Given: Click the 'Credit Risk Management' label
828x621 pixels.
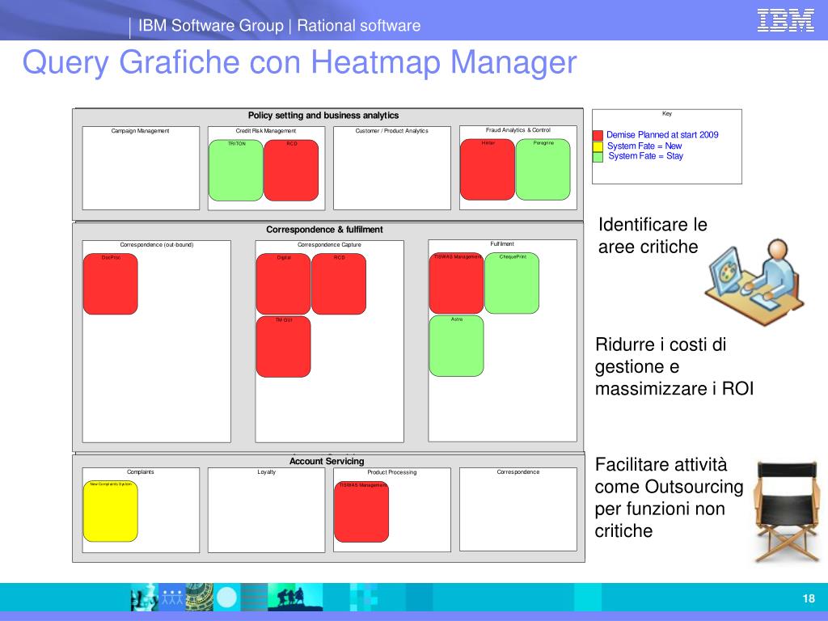Looking at the screenshot, I should [265, 130].
